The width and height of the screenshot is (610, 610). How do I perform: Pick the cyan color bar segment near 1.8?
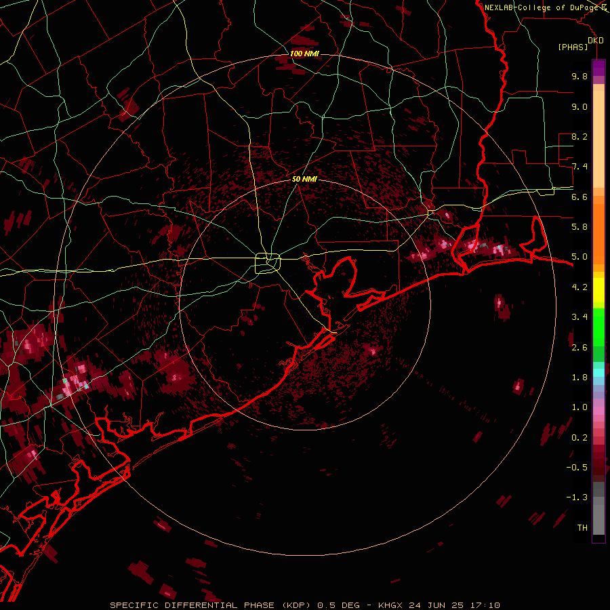pyautogui.click(x=598, y=373)
